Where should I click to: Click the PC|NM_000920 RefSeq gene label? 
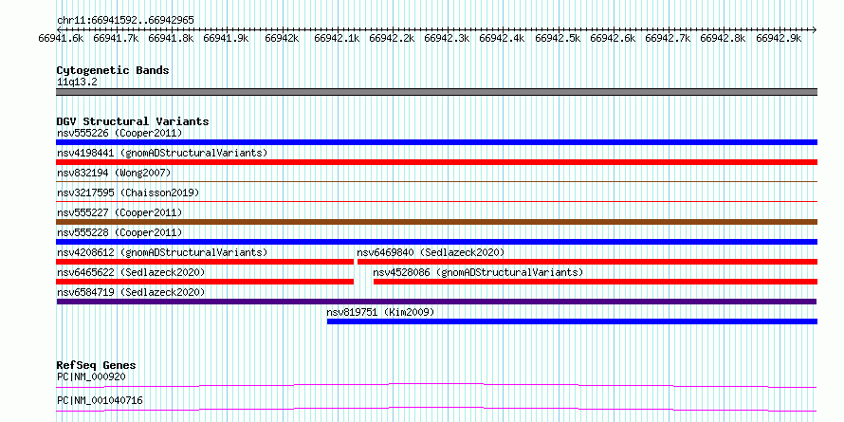(91, 376)
